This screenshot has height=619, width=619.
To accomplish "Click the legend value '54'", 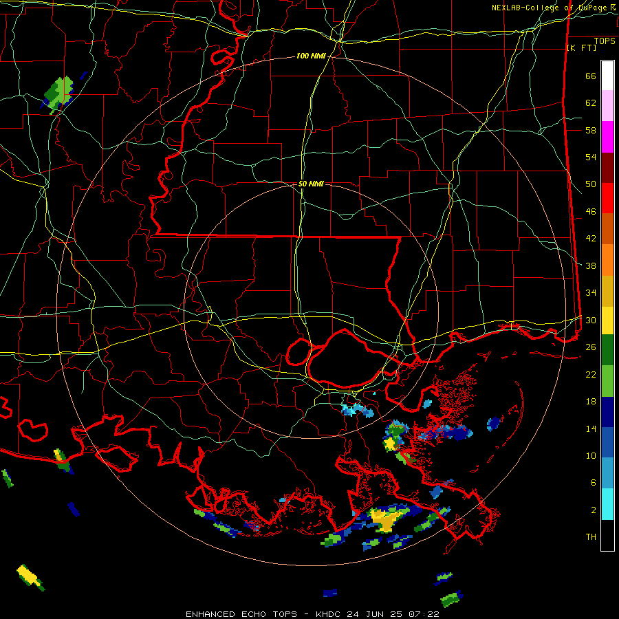I will point(591,157).
